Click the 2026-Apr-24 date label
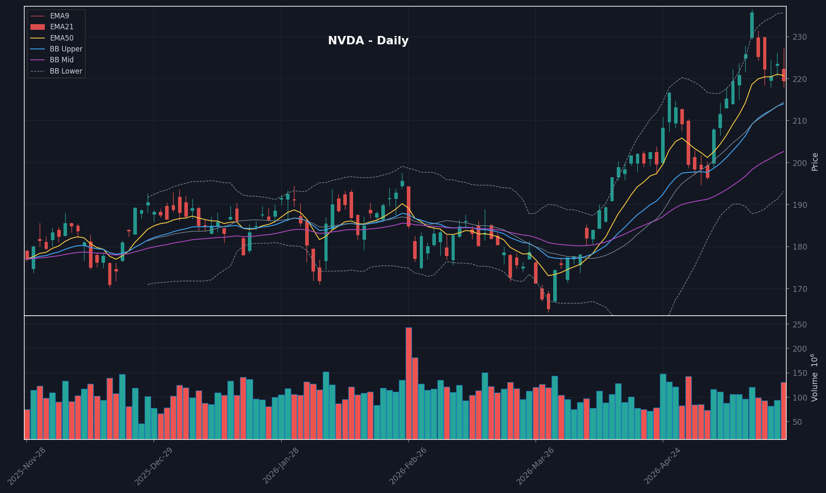The height and width of the screenshot is (493, 826). pyautogui.click(x=662, y=466)
